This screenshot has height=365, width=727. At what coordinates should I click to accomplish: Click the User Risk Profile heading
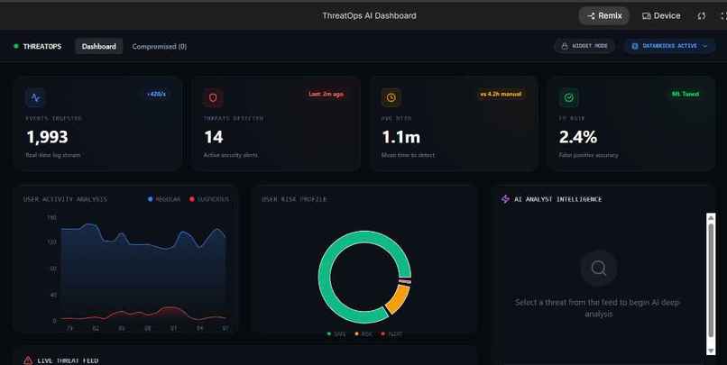tap(294, 199)
